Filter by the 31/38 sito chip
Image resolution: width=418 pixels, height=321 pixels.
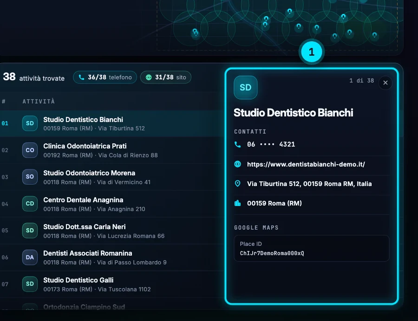165,77
